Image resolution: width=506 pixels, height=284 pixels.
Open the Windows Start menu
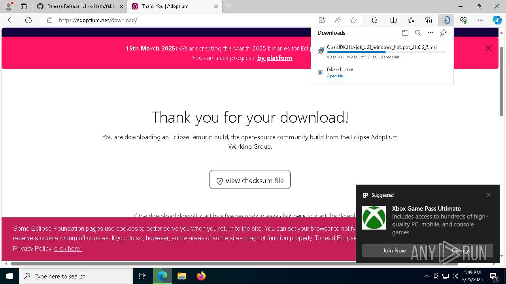click(9, 276)
